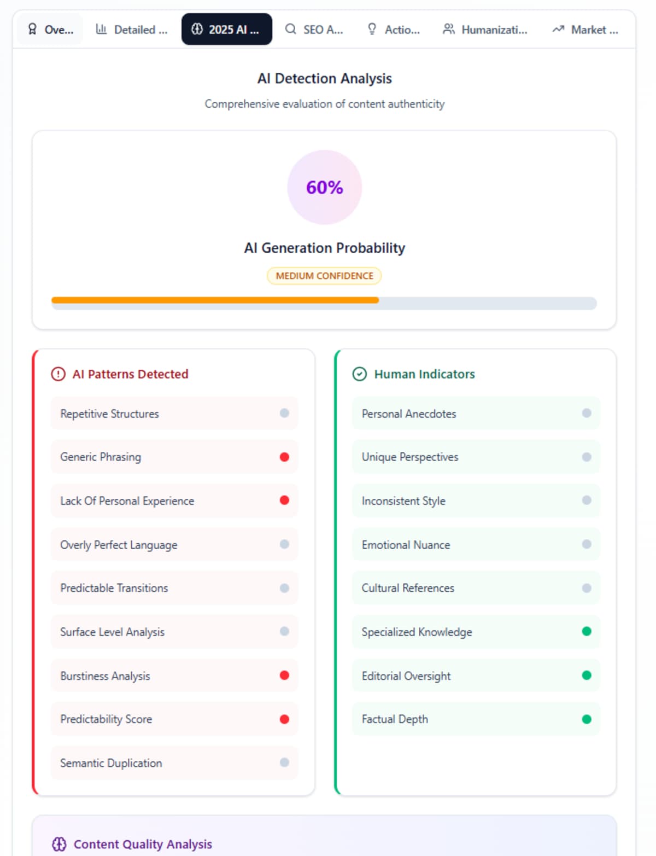Click the magnifier icon on SEO tab
Image resolution: width=656 pixels, height=856 pixels.
[291, 29]
